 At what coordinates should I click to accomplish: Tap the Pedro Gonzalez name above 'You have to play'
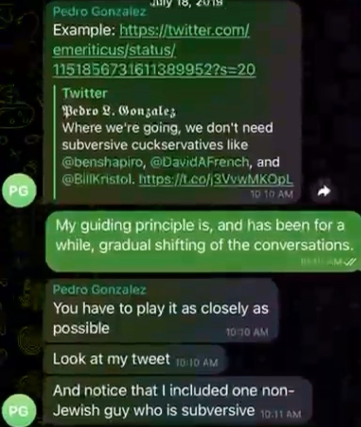[x=100, y=289]
